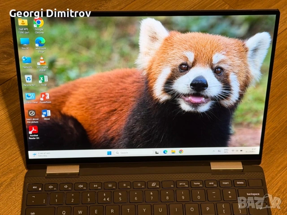The width and height of the screenshot is (287, 215).
Task: Open Microsoft Edge from the taskbar
Action: coord(165,152)
